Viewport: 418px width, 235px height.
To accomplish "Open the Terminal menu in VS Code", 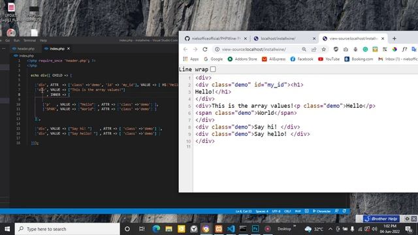I will click(x=29, y=40).
